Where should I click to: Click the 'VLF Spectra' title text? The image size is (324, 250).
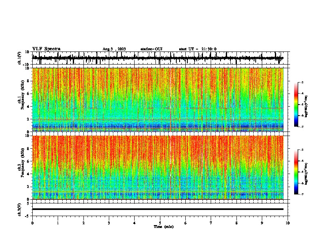point(46,49)
